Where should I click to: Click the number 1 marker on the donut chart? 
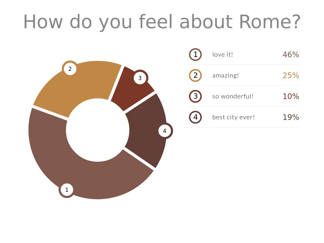coord(67,190)
